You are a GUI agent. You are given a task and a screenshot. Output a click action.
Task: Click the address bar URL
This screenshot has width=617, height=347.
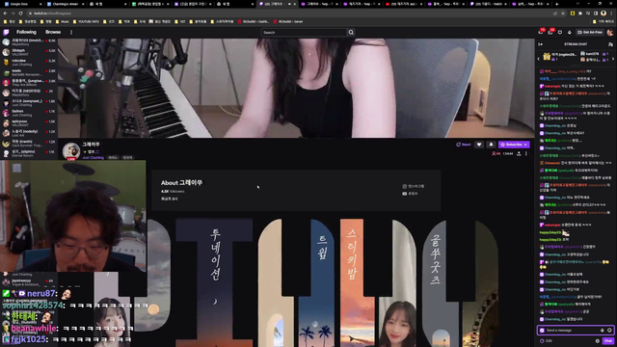coord(52,13)
